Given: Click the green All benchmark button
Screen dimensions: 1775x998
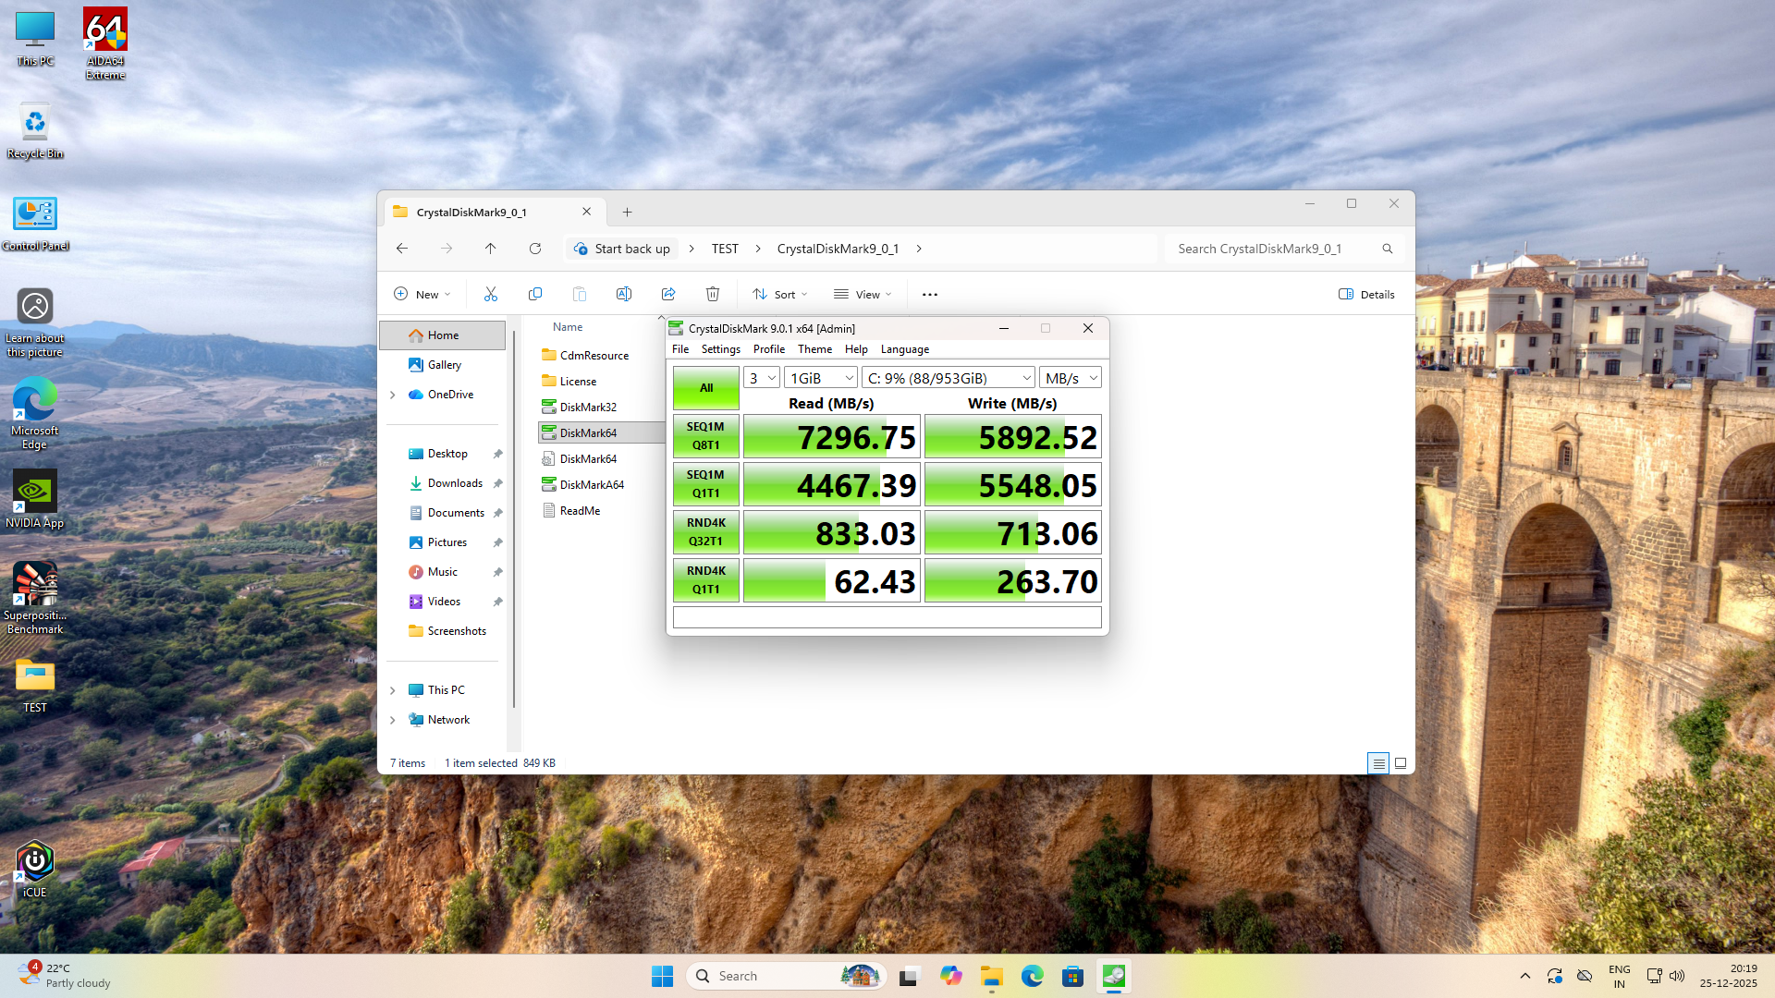Looking at the screenshot, I should coord(706,388).
